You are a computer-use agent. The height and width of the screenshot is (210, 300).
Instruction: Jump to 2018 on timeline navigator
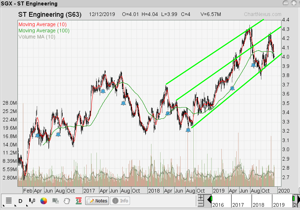(258, 205)
